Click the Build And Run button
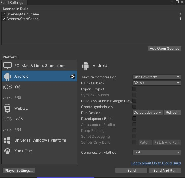The height and width of the screenshot is (178, 185). 165,171
